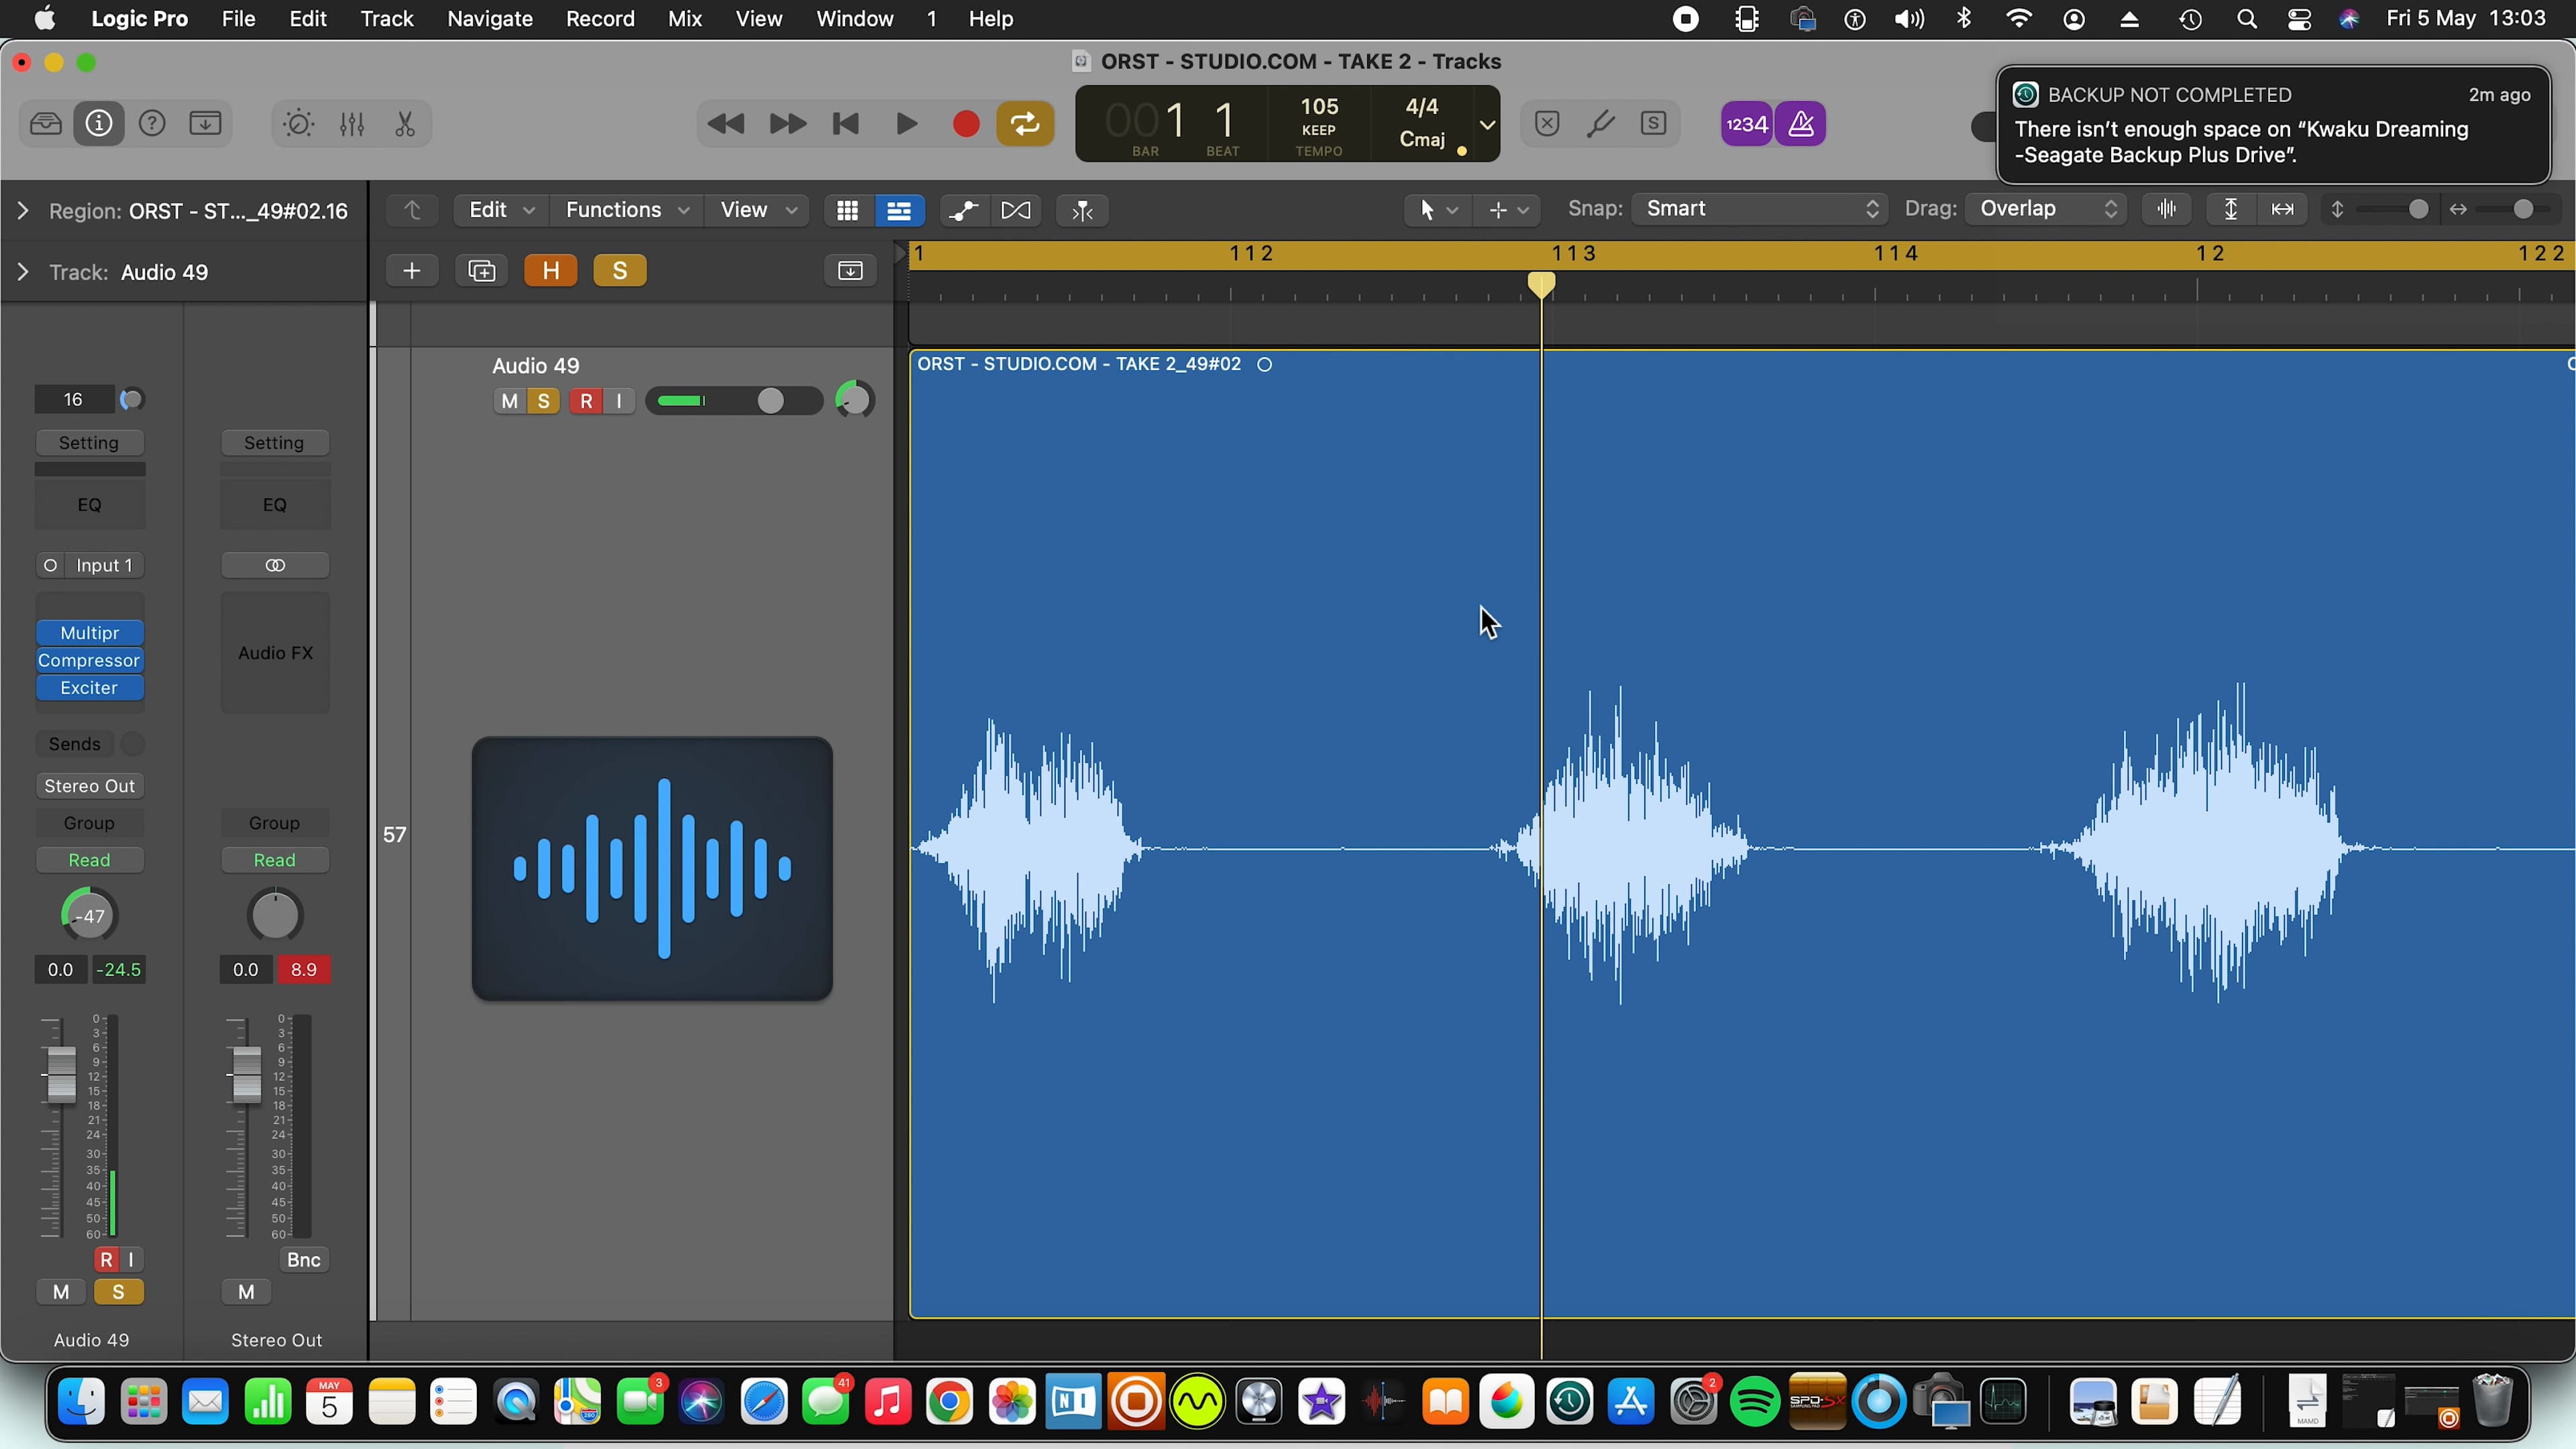Click the Scissors editors icon

405,124
